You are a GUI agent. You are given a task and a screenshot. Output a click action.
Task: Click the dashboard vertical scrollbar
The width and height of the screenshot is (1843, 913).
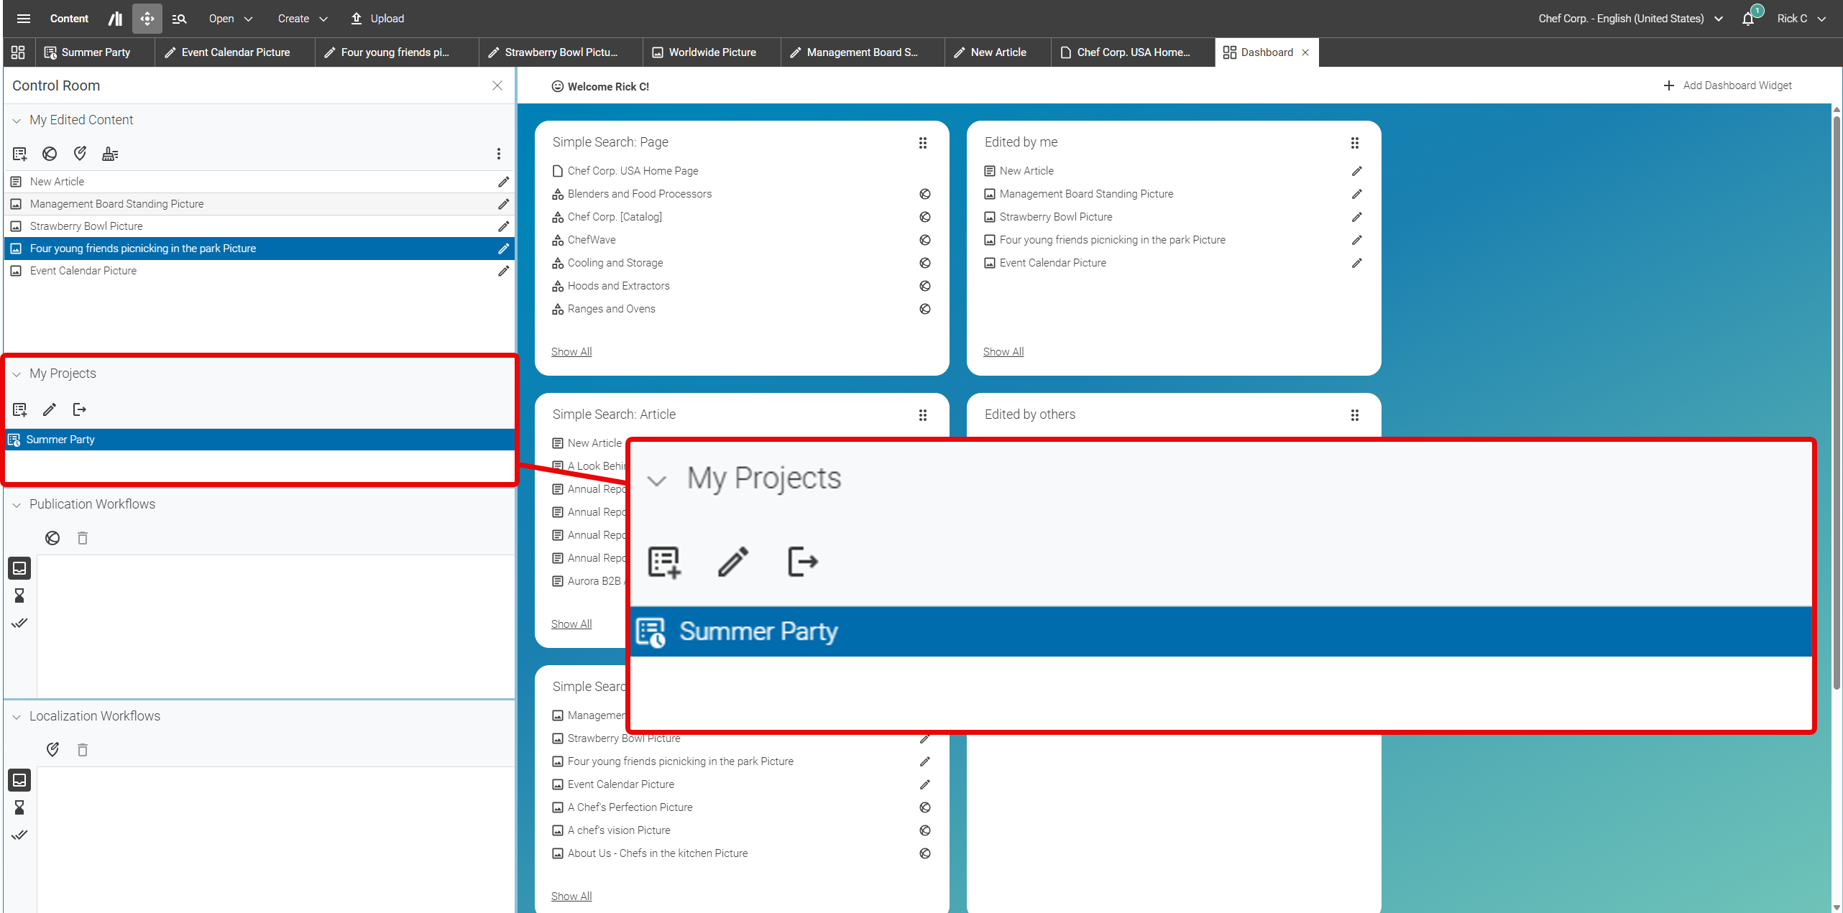click(x=1837, y=402)
